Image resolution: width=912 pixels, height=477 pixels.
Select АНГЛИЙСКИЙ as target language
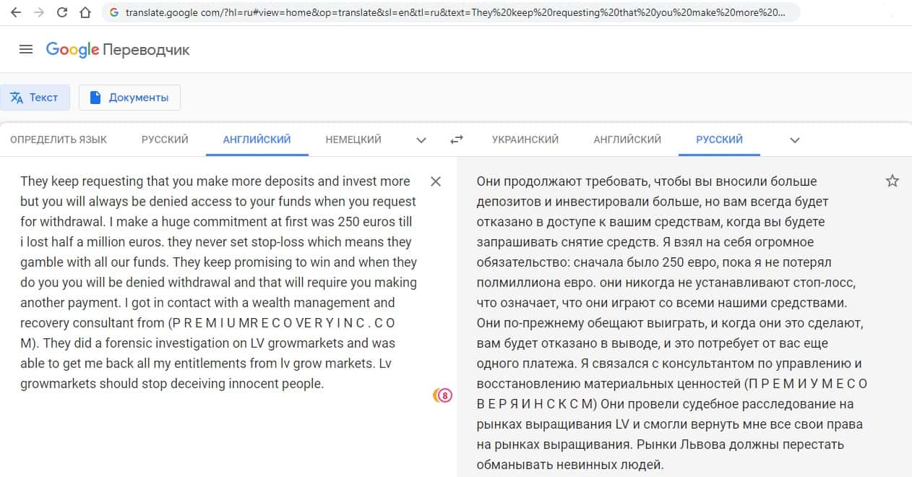[x=627, y=139]
